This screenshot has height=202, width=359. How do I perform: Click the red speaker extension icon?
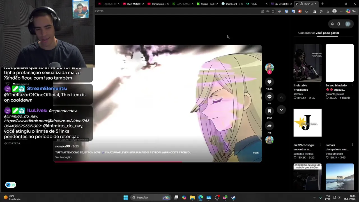tap(300, 11)
